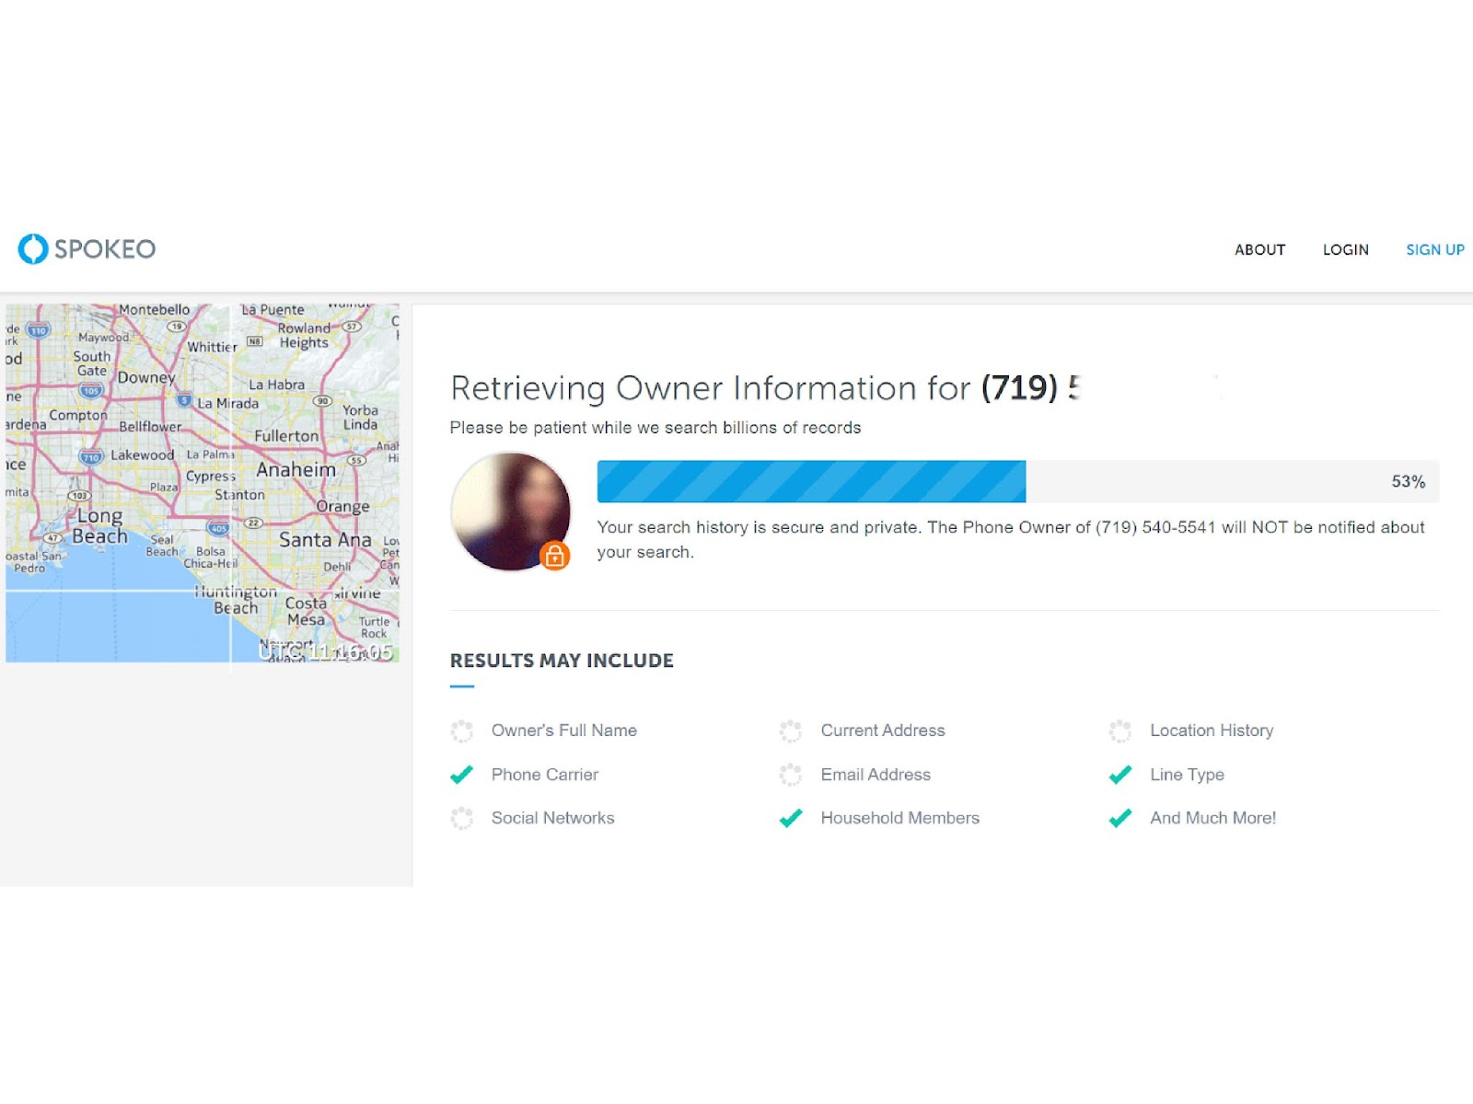This screenshot has width=1473, height=1104.
Task: Click the RESULTS MAY INCLUDE heading
Action: pos(562,661)
